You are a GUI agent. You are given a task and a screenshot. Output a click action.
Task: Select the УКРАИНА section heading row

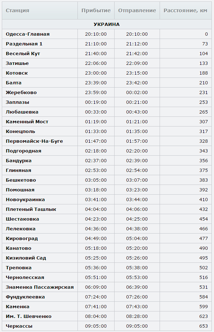tap(107, 25)
